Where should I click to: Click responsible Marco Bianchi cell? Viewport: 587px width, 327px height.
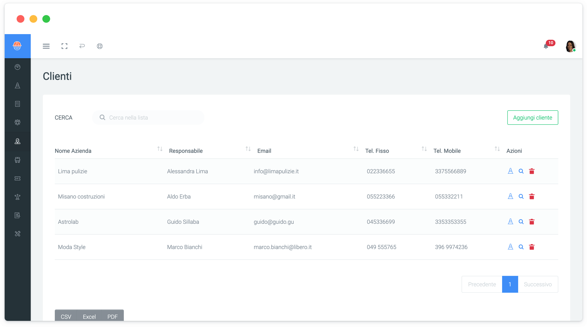pos(185,247)
